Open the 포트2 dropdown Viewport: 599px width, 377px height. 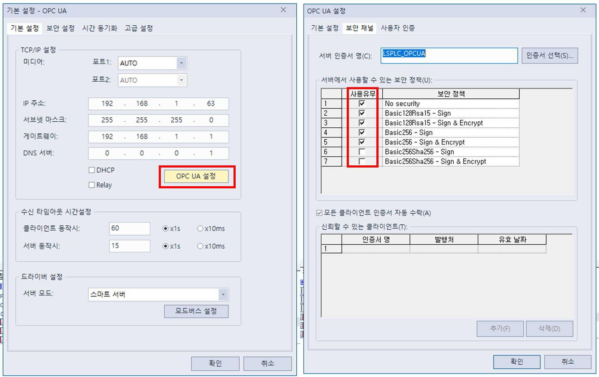pos(181,80)
